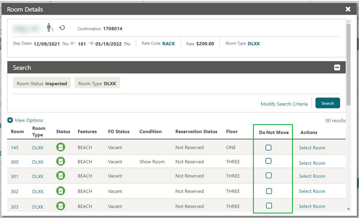This screenshot has width=359, height=218.
Task: Click DLXK room type link in header
Action: click(x=254, y=44)
